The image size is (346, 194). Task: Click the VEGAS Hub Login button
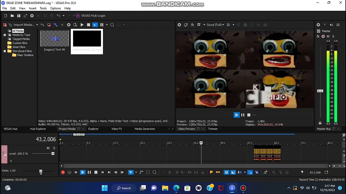click(x=91, y=16)
